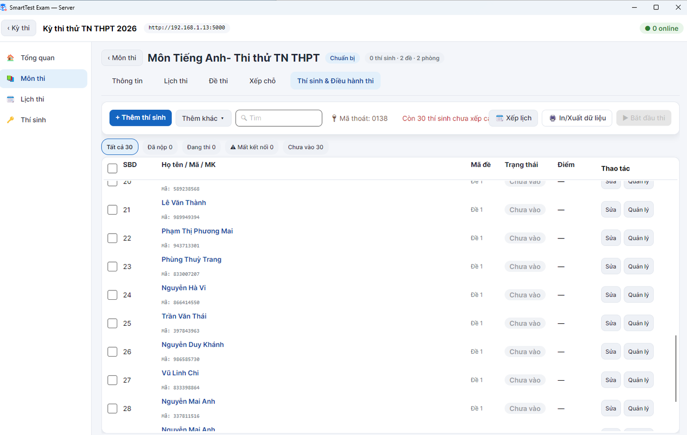
Task: Click the + Thêm thí sinh button
Action: (x=140, y=118)
